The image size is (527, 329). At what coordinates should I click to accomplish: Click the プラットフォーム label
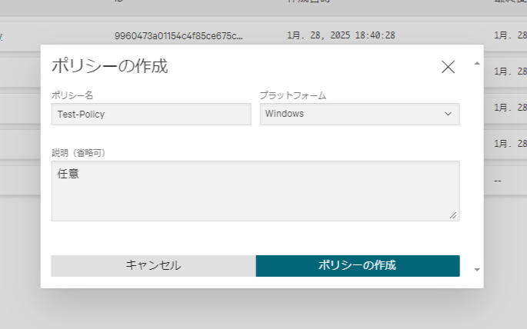[293, 95]
